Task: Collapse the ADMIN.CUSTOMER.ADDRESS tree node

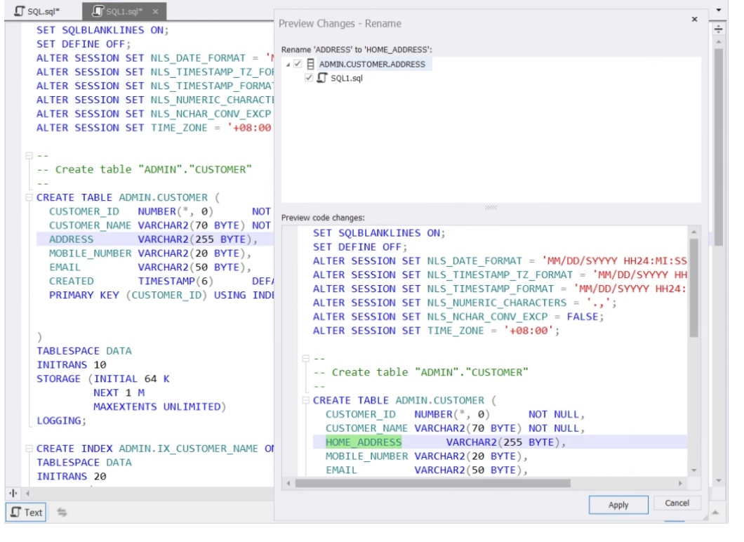Action: tap(288, 64)
